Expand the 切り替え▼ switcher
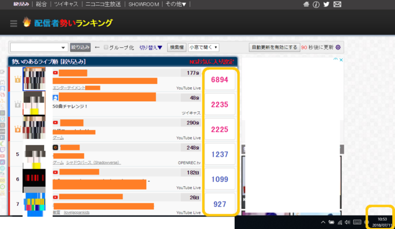This screenshot has width=395, height=229. click(x=151, y=47)
